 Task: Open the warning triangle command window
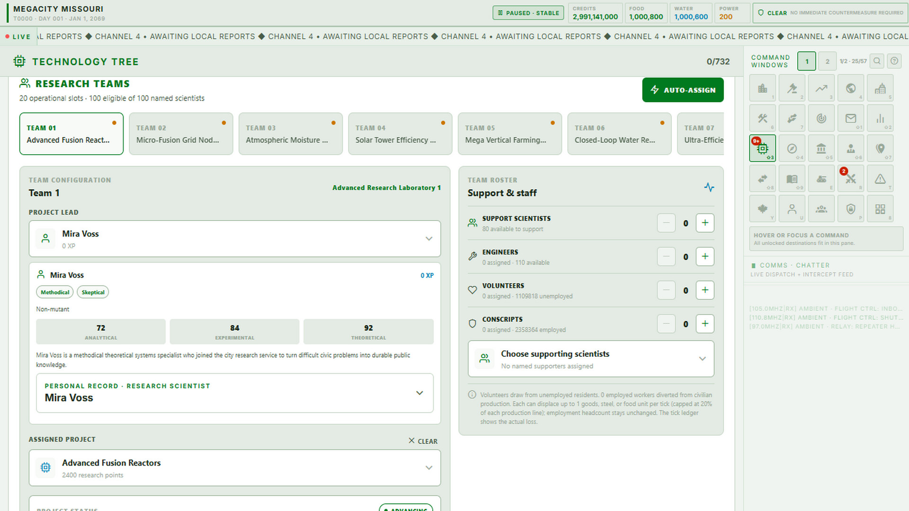coord(880,179)
